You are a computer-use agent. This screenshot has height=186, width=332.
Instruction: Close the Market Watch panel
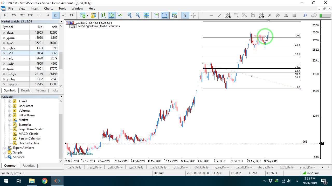[x=61, y=22]
